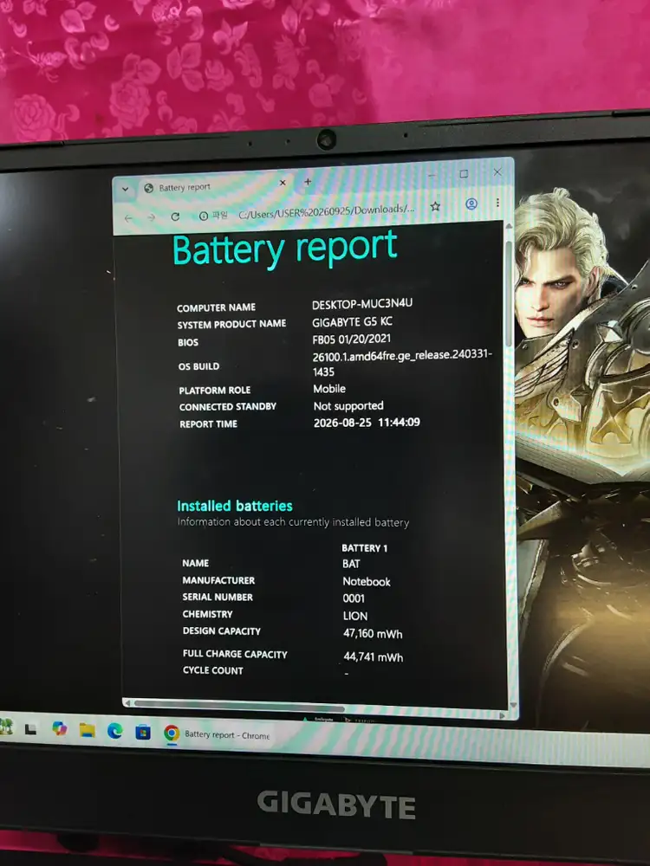Go back to the previous page

click(128, 219)
